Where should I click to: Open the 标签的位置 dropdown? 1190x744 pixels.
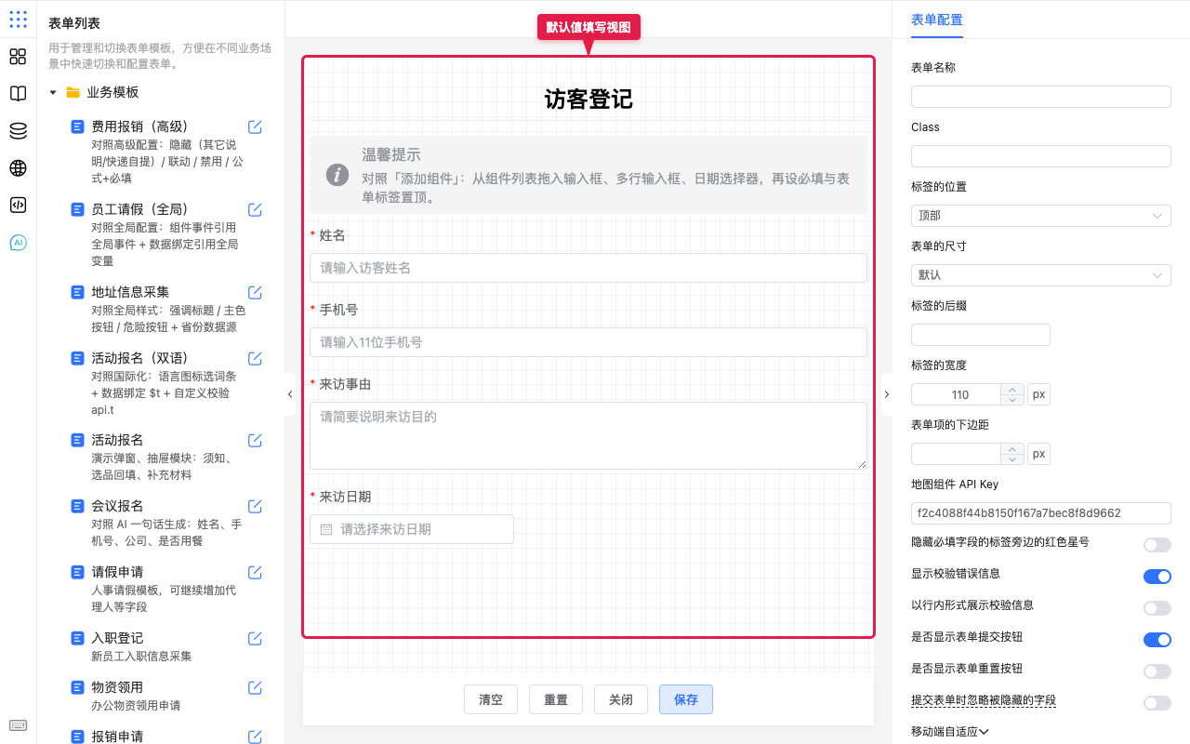tap(1040, 216)
